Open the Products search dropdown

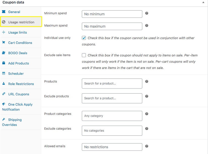click(112, 84)
